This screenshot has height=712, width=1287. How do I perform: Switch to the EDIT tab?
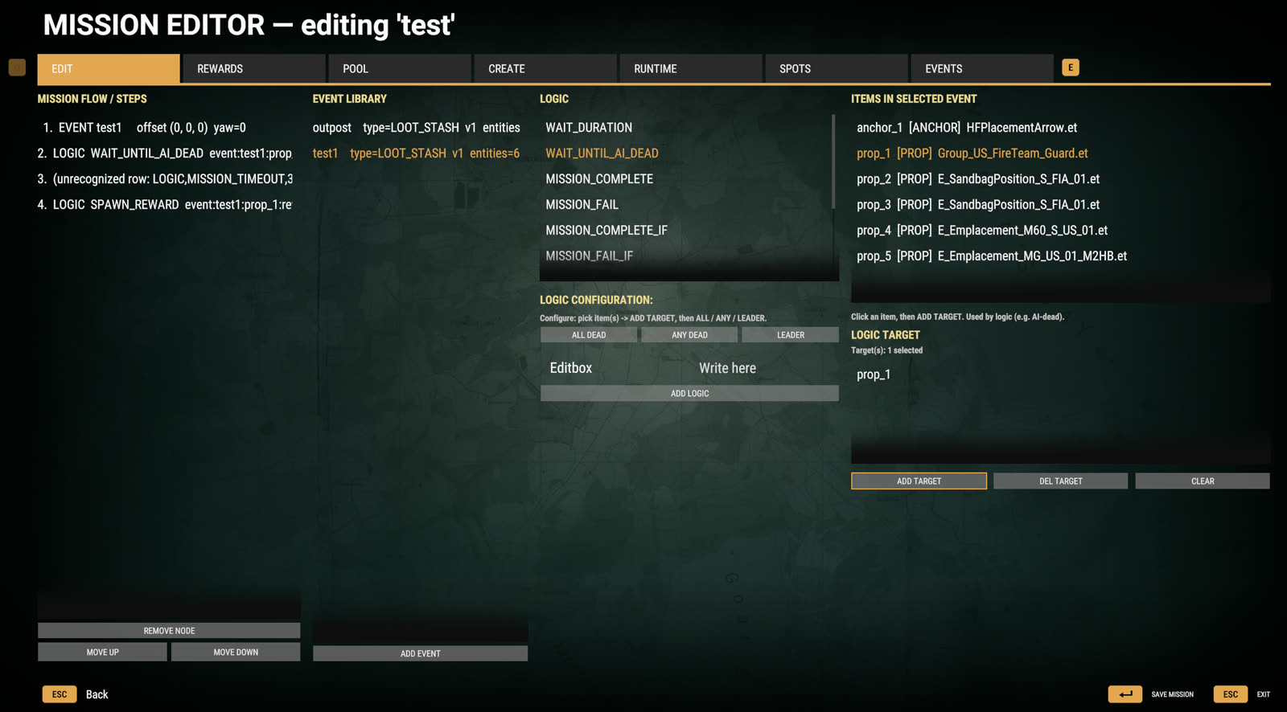[109, 68]
